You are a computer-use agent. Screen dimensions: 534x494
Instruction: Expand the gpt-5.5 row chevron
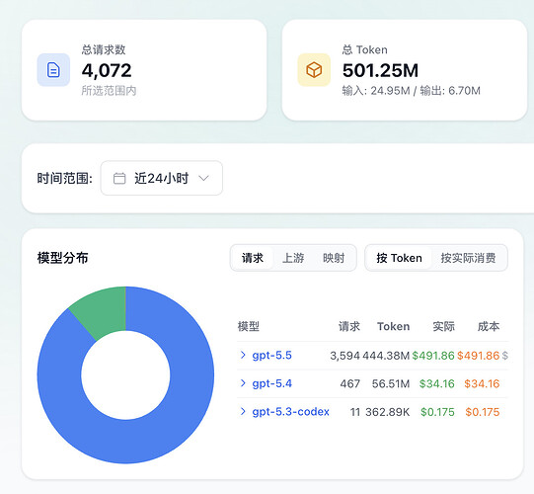243,355
